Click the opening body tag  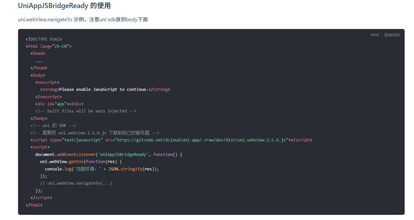(x=38, y=75)
